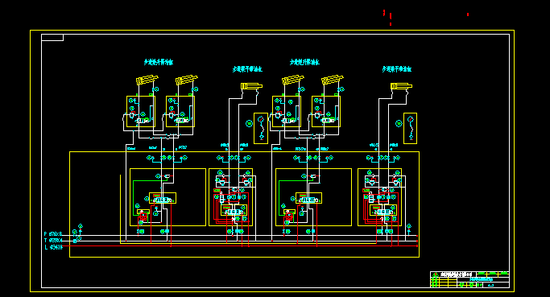The width and height of the screenshot is (550, 297).
Task: Click the left yellow hose symbol box
Action: pyautogui.click(x=261, y=128)
